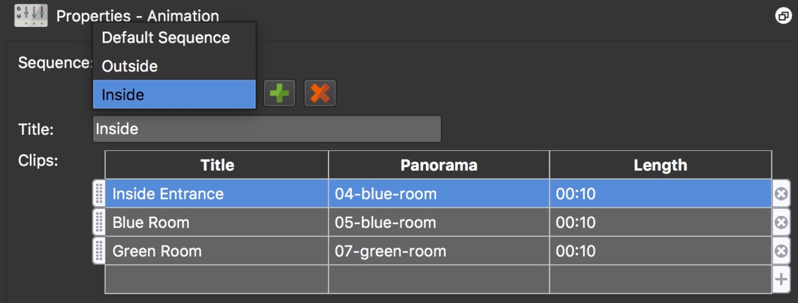Screen dimensions: 798x303
Task: Delete the Green Room clip
Action: [781, 251]
